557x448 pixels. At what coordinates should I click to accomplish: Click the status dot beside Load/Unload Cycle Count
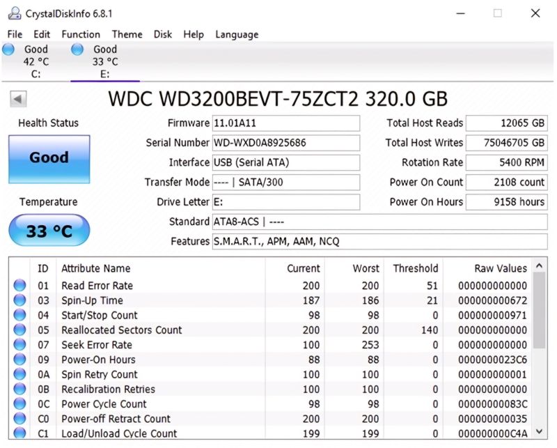click(x=21, y=433)
